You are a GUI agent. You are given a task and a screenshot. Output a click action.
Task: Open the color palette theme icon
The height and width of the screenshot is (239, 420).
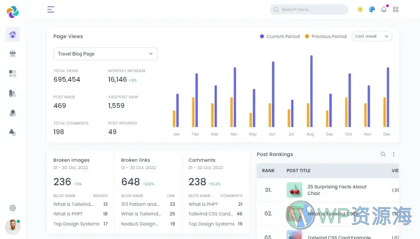click(372, 9)
